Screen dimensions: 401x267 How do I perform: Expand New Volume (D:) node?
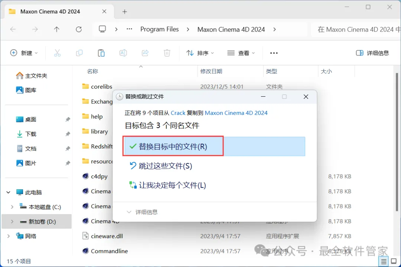[12, 221]
